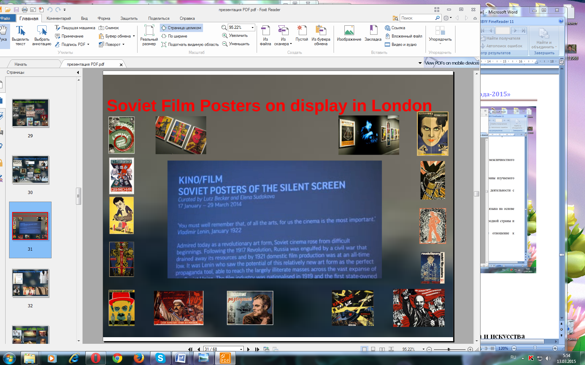Create a new blank PDF from the quick access bar

[41, 10]
